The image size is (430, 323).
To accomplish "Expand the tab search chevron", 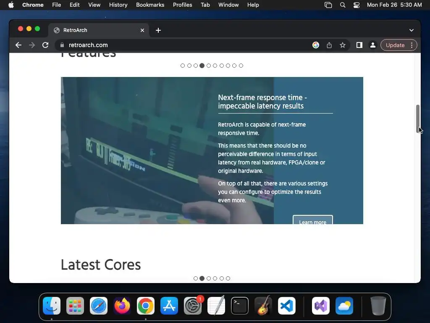I will click(x=412, y=30).
